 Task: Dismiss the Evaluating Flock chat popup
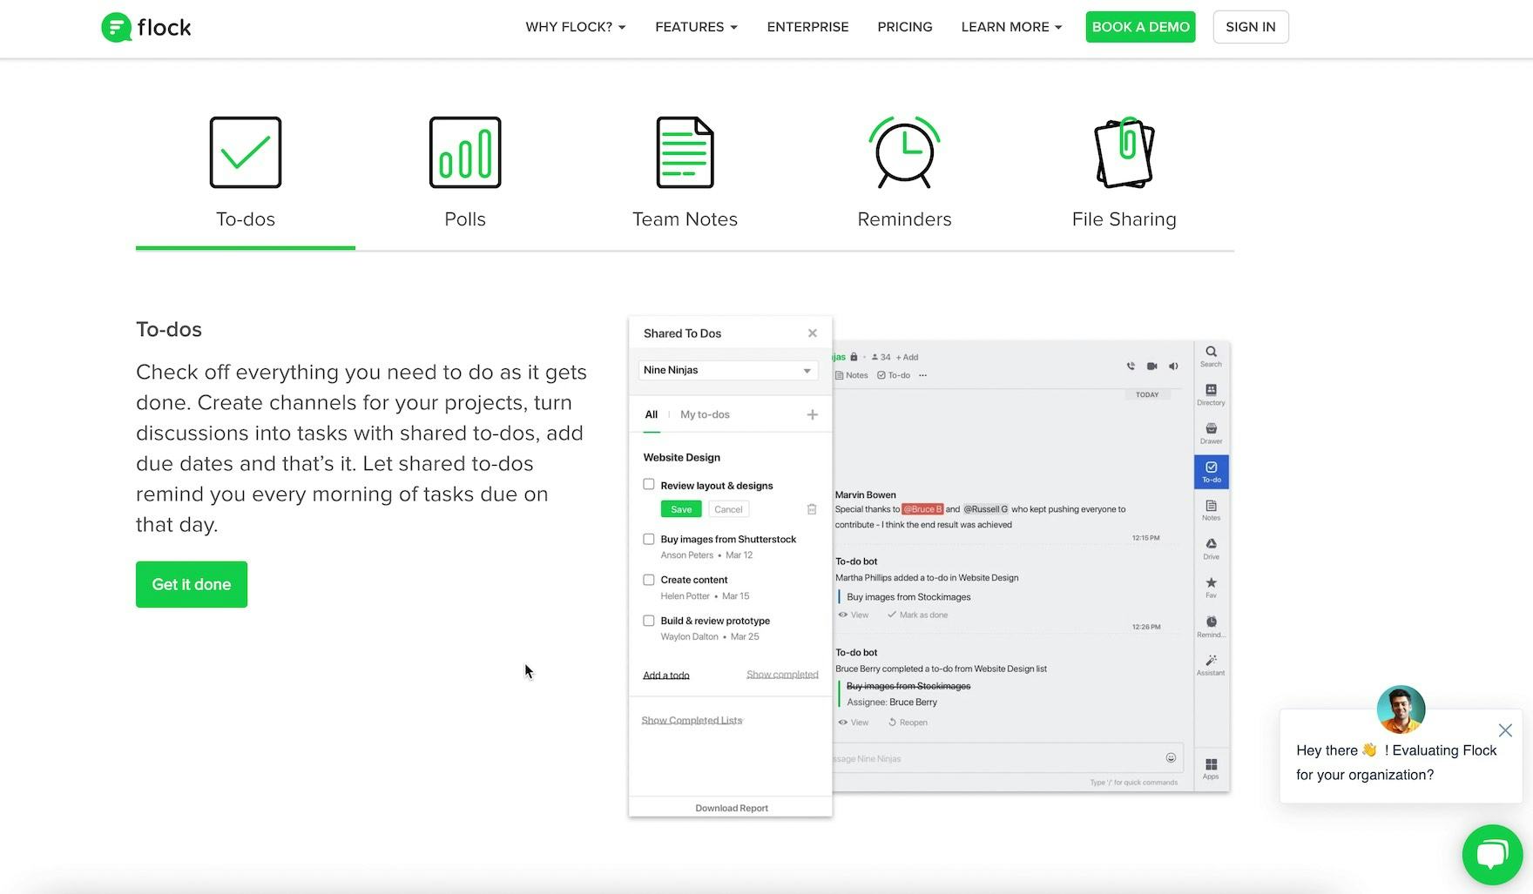[1505, 730]
